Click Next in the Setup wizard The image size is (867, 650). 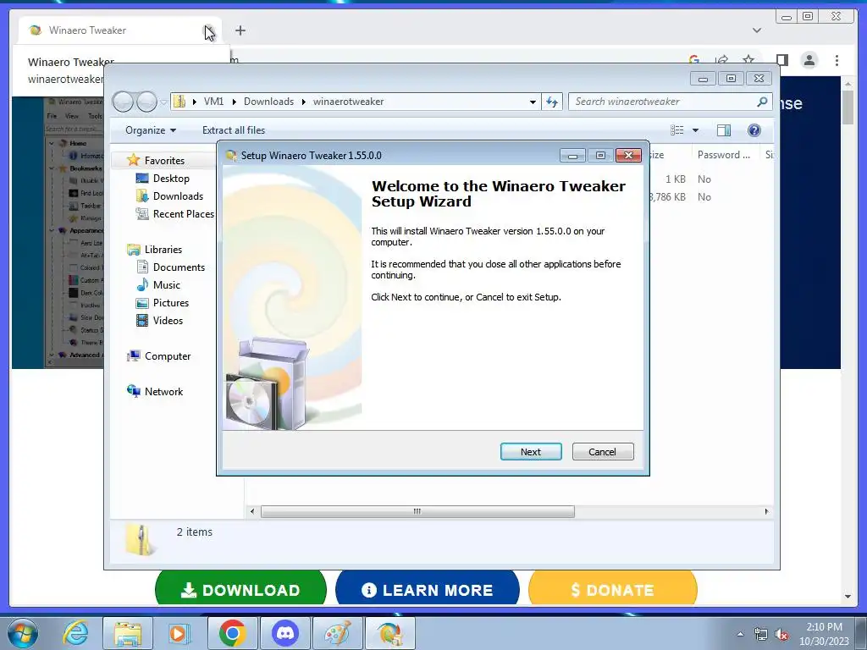[x=531, y=452]
